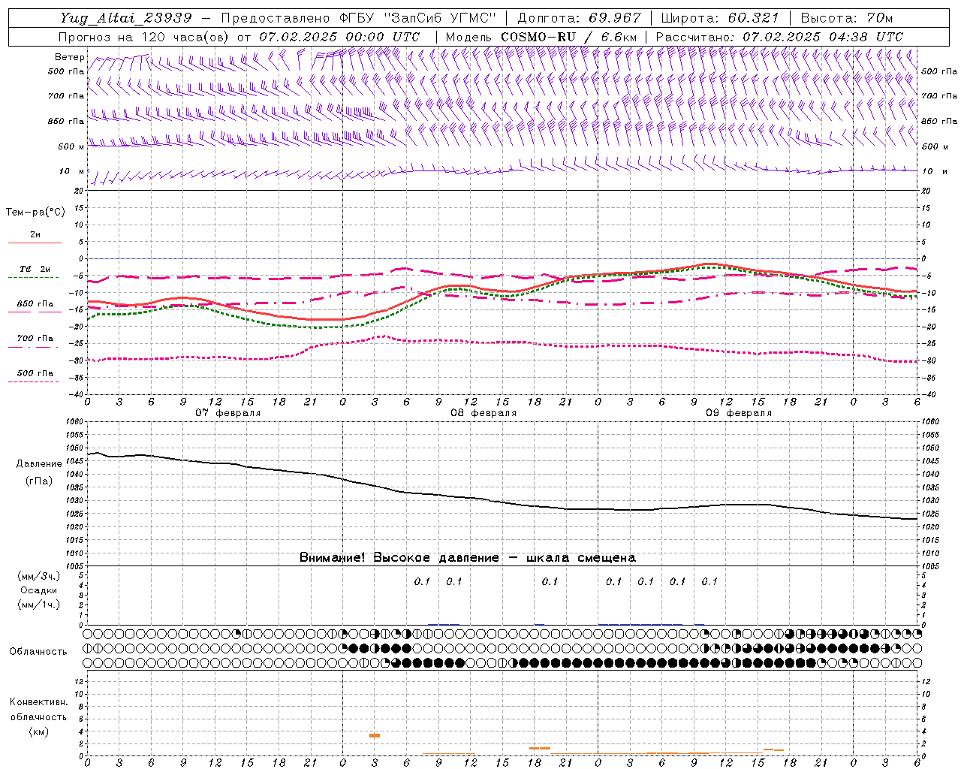Click the Давление panel label
The height and width of the screenshot is (769, 961).
pos(39,464)
